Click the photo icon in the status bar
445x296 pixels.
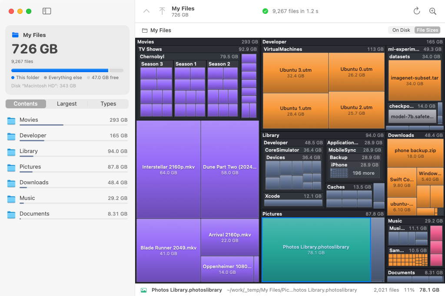(x=144, y=290)
